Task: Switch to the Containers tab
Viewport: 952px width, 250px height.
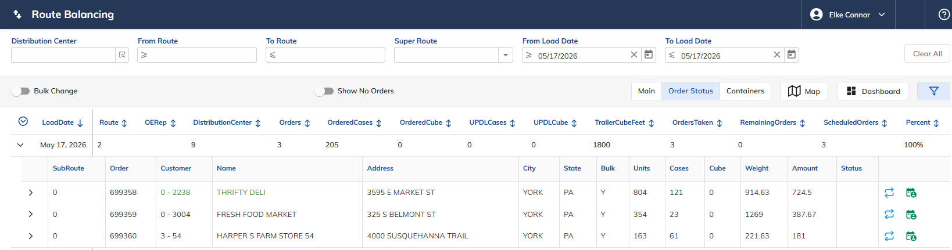Action: coord(745,91)
